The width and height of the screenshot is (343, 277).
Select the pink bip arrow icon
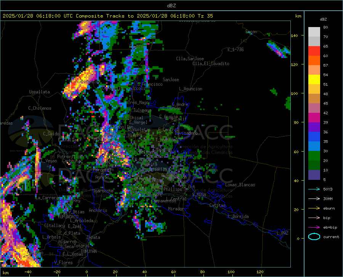[x=314, y=218]
